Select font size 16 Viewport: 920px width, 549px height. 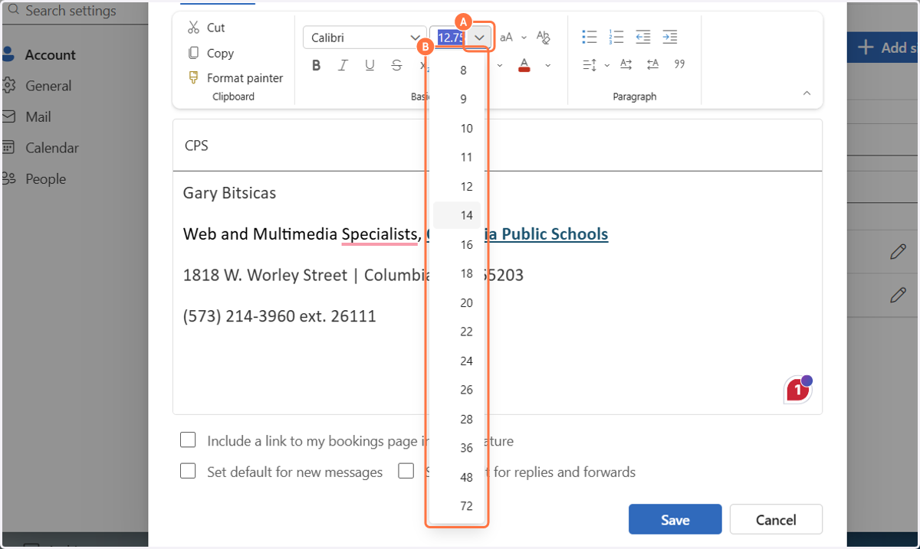coord(457,245)
